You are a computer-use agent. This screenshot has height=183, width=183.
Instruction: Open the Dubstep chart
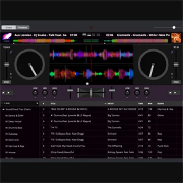coord(11,134)
